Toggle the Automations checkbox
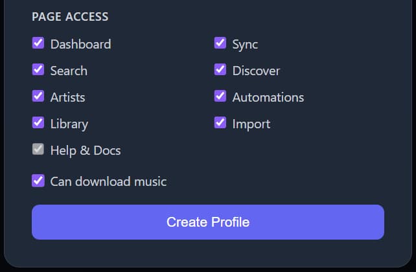The width and height of the screenshot is (416, 272). pyautogui.click(x=220, y=96)
